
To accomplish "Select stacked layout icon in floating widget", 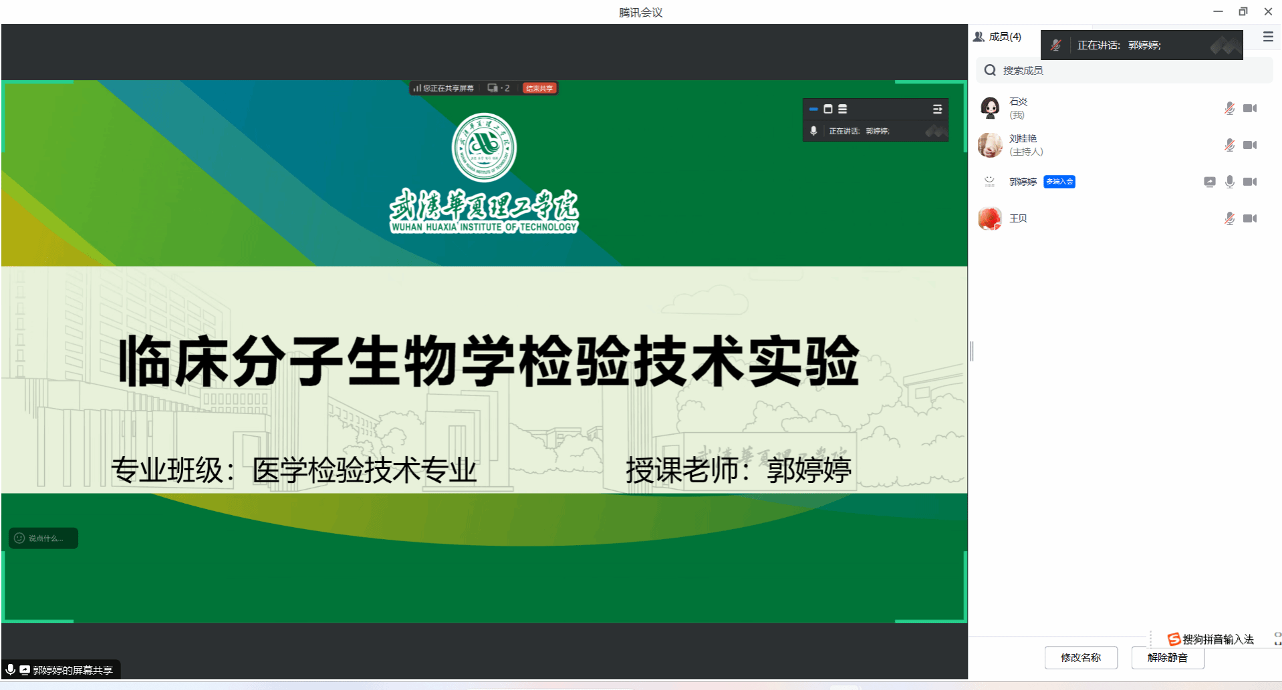I will pos(843,109).
